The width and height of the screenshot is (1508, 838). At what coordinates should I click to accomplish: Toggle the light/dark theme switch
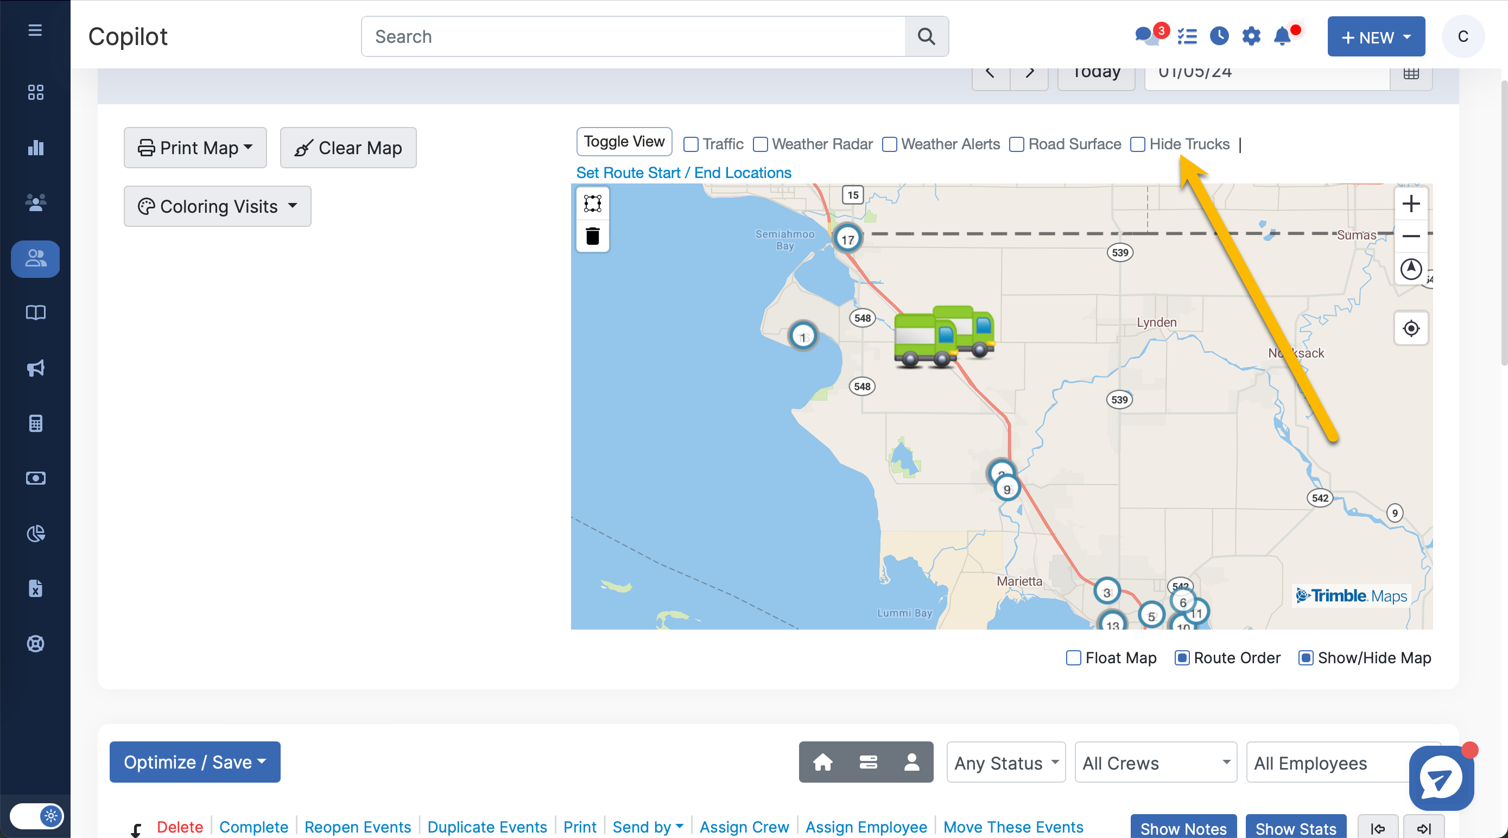click(x=37, y=815)
